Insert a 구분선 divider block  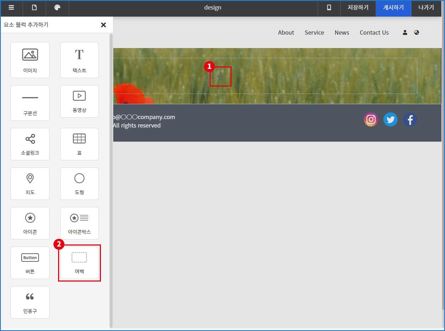(x=30, y=103)
